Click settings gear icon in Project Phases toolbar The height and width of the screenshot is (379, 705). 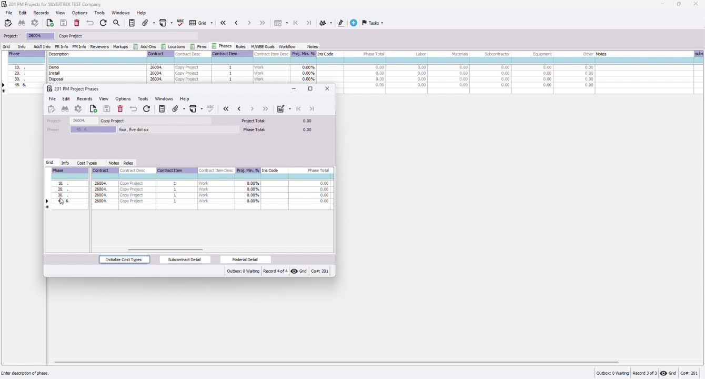pyautogui.click(x=78, y=109)
